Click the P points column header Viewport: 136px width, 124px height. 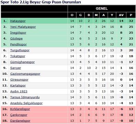(x=131, y=15)
